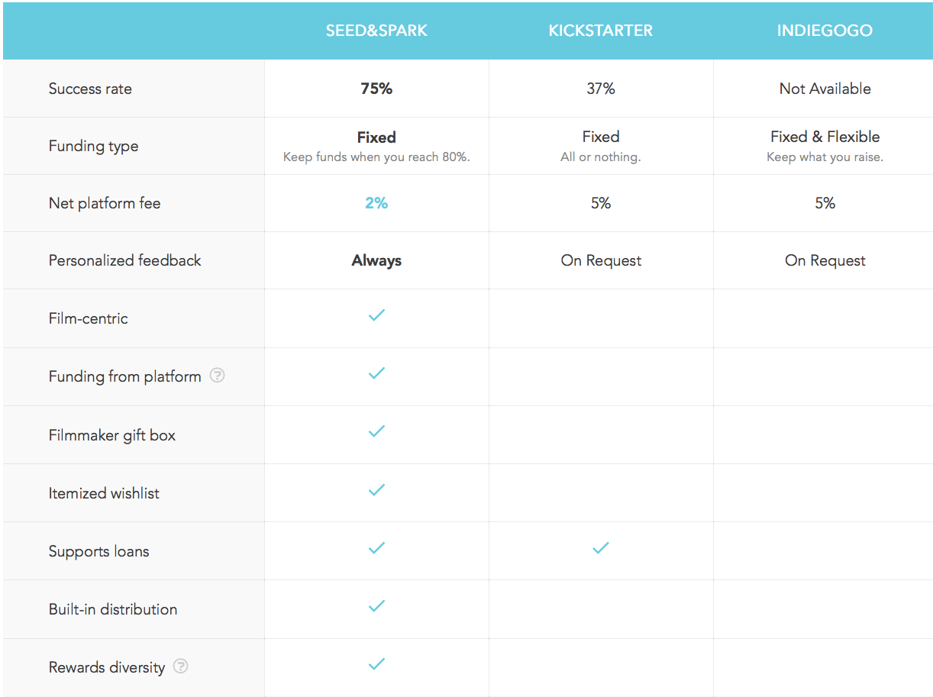Screen dimensions: 933x697
Task: Click the Not Available success rate cell
Action: (x=825, y=89)
